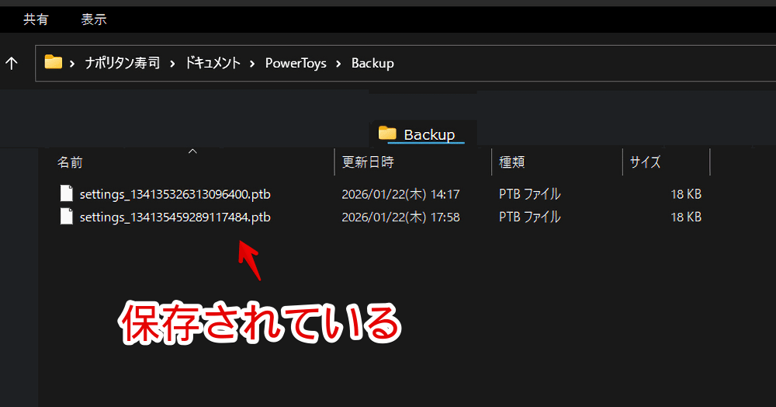Expand the chevron after PowerToys breadcrumb

tap(338, 64)
